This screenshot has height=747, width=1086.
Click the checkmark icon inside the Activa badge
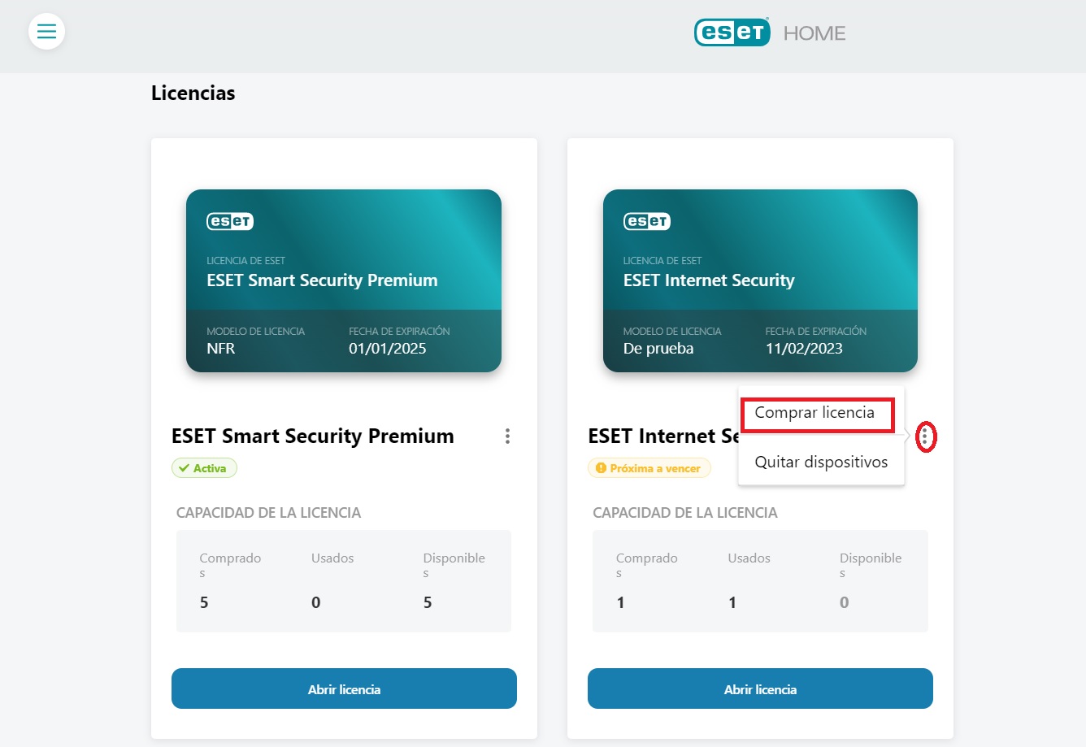[182, 467]
